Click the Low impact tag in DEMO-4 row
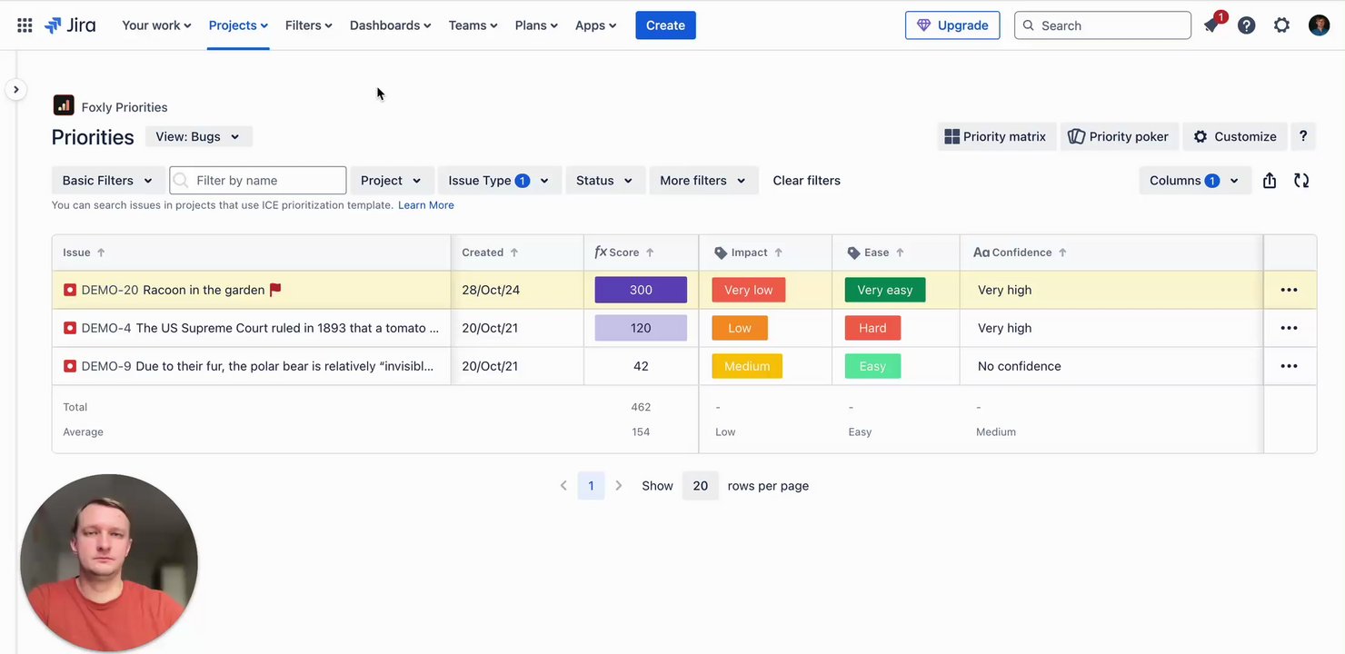The width and height of the screenshot is (1345, 654). click(x=740, y=328)
